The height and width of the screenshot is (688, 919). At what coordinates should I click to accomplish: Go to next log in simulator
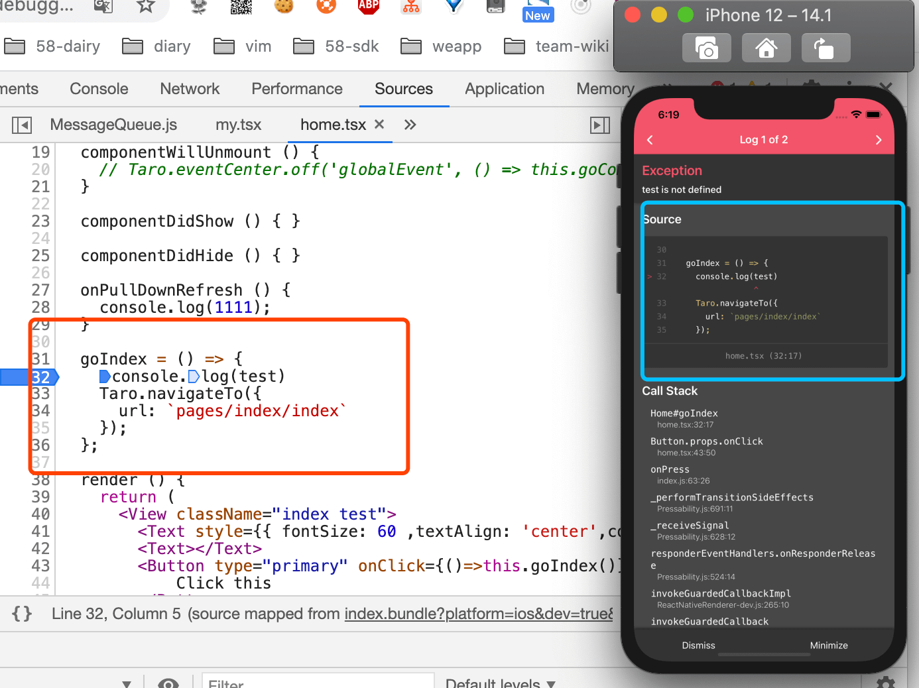(879, 140)
